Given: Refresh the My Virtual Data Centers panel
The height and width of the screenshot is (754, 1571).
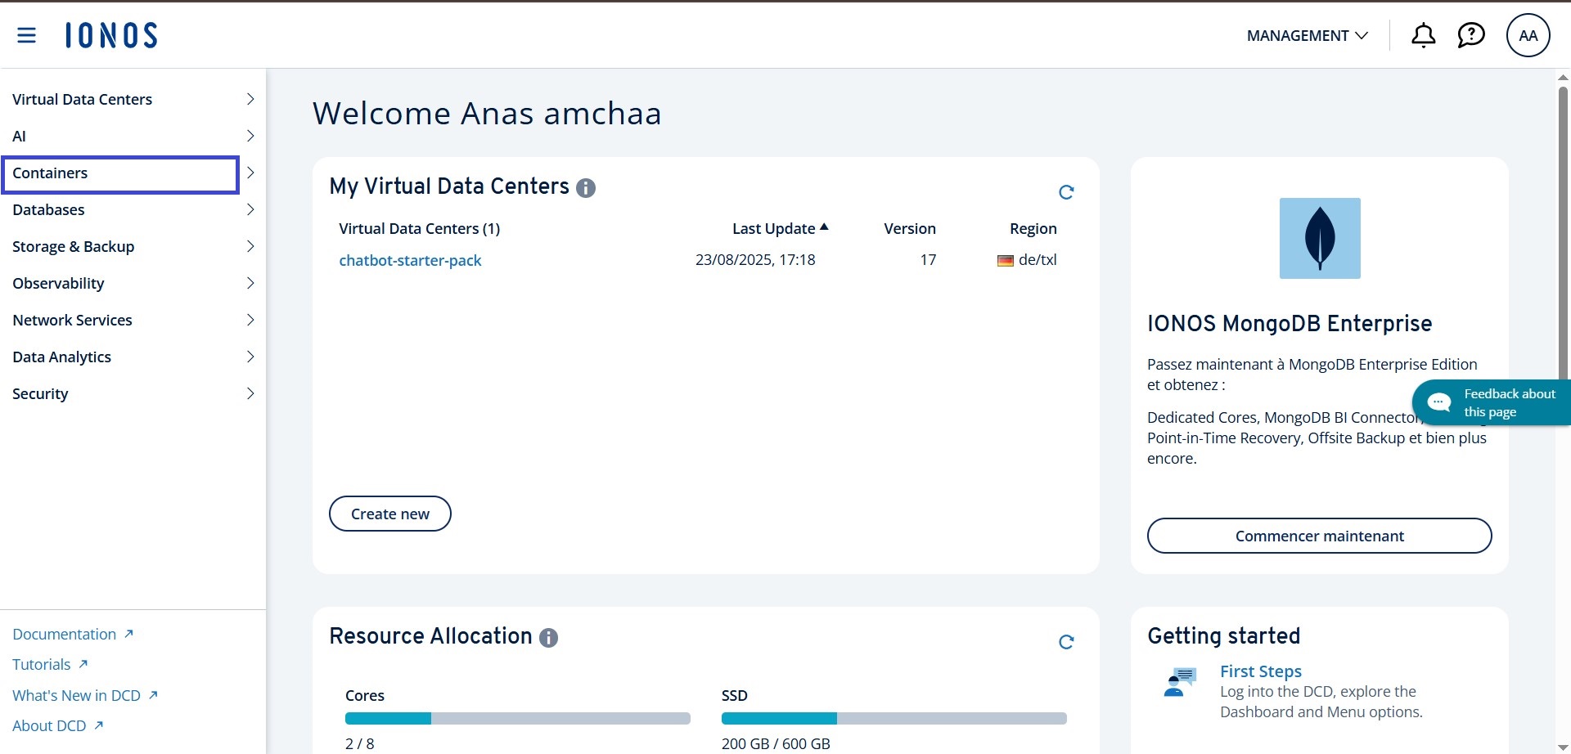Looking at the screenshot, I should click(1065, 192).
